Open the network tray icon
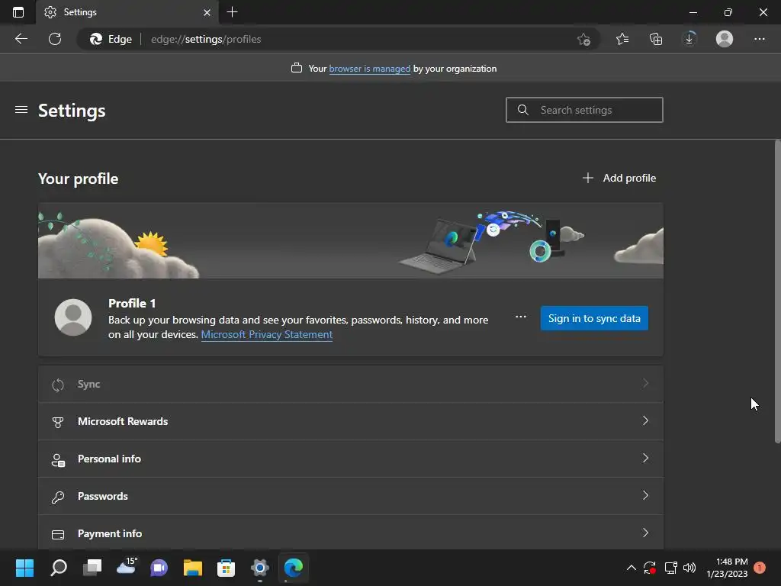 pos(670,568)
